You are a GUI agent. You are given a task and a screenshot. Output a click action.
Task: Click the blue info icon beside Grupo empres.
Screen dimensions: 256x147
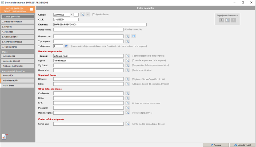(x=134, y=36)
